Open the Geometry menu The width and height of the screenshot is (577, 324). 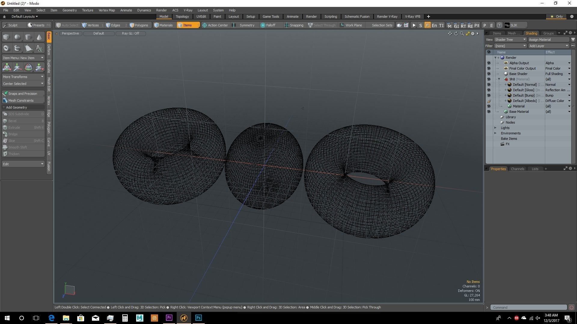pos(69,10)
